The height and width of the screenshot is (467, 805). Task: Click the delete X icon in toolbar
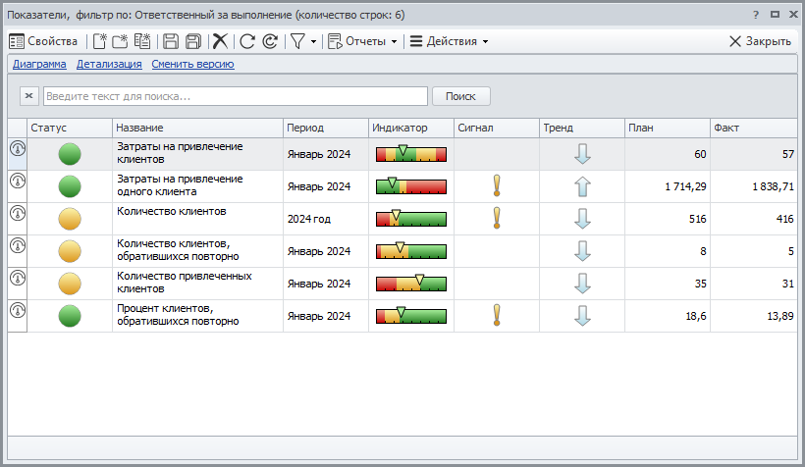(221, 41)
